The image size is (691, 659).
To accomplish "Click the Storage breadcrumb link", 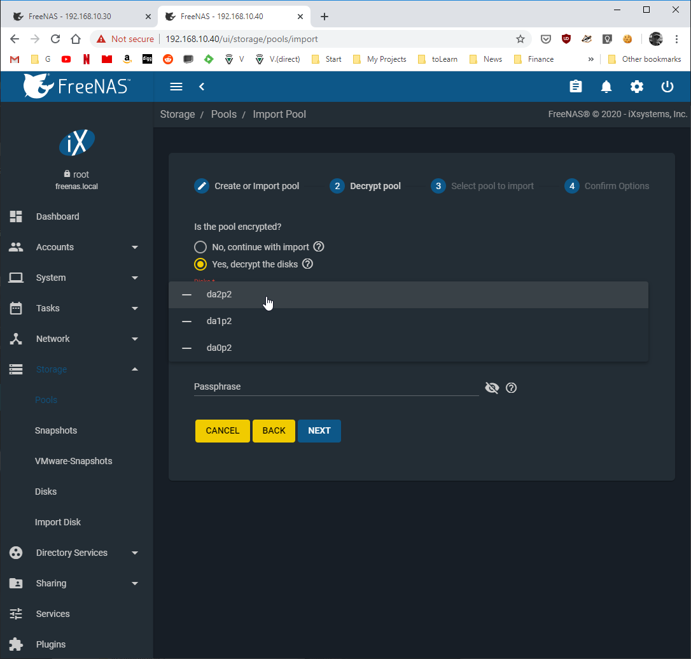I will 178,114.
